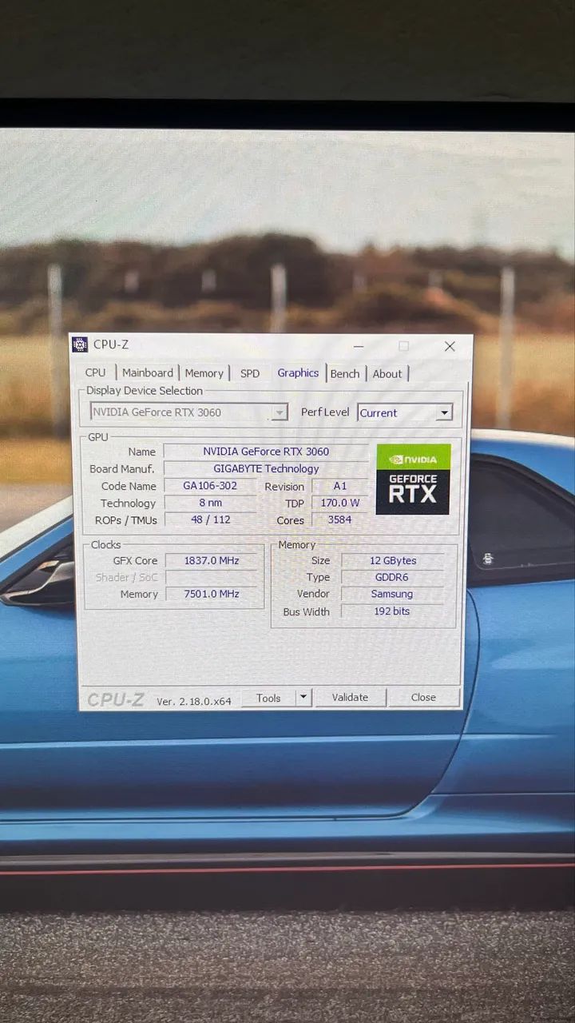The height and width of the screenshot is (1023, 575).
Task: Close the CPU-Z window with X
Action: coord(450,346)
